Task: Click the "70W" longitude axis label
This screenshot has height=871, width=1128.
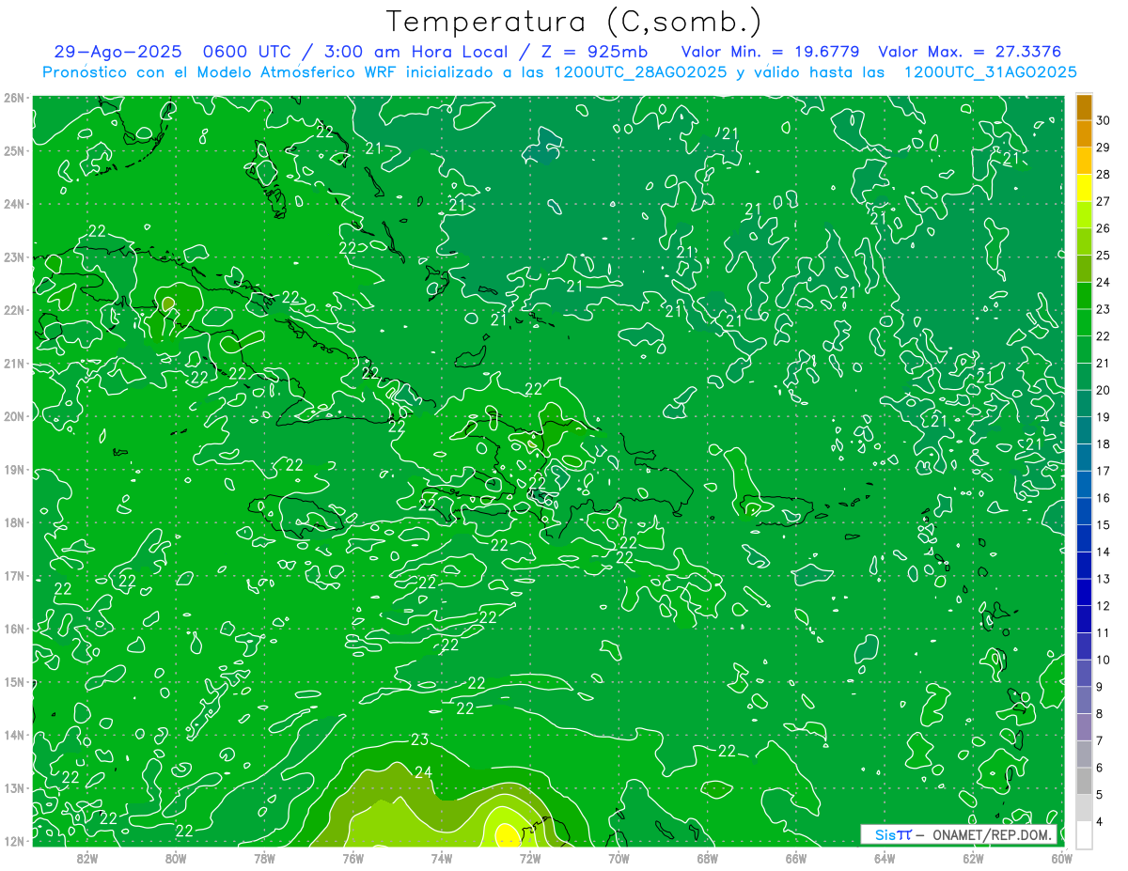Action: (619, 857)
